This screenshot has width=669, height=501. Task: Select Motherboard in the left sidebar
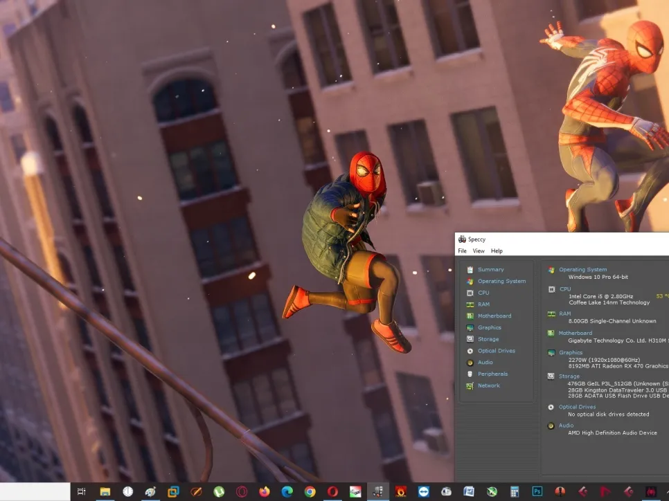click(494, 316)
